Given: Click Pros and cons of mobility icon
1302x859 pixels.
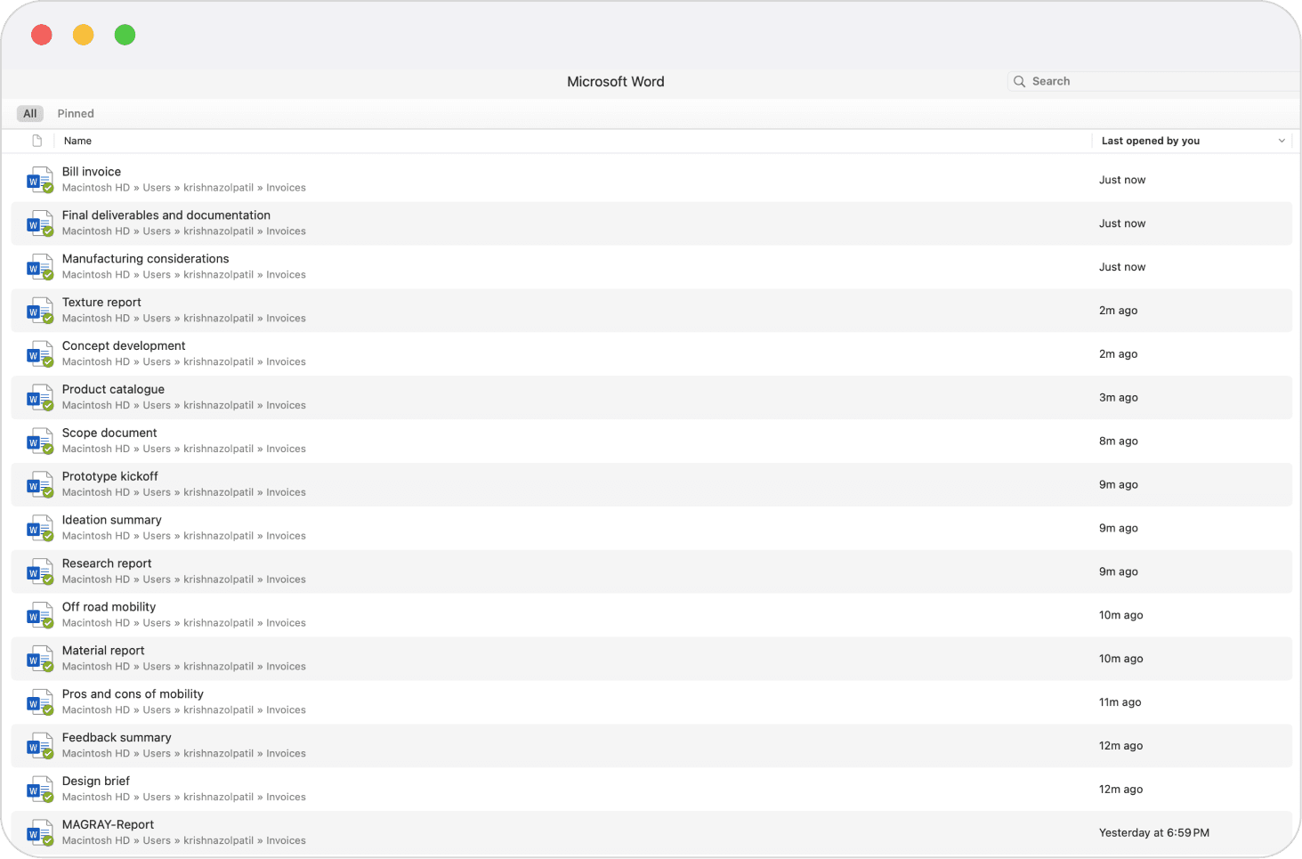Looking at the screenshot, I should 39,703.
